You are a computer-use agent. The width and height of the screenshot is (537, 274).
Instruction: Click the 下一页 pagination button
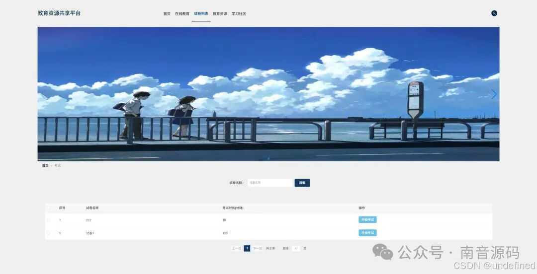(258, 248)
